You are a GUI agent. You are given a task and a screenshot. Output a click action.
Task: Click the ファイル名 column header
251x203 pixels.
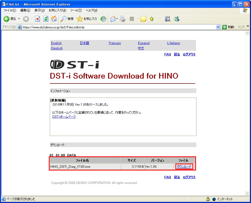pos(85,160)
